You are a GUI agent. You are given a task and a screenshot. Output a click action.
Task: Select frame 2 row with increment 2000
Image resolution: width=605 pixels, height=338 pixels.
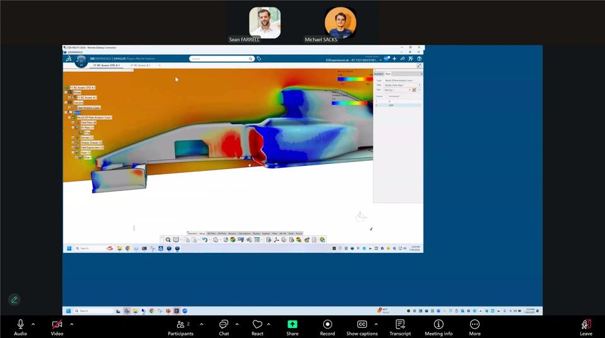click(x=398, y=105)
